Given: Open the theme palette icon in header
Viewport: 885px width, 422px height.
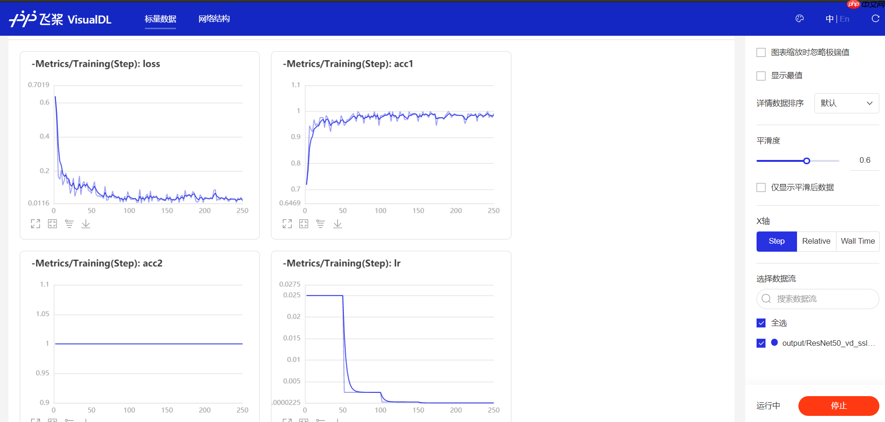Looking at the screenshot, I should (x=799, y=19).
